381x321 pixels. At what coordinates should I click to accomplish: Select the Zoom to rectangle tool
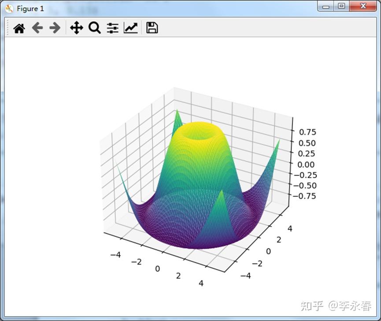[95, 28]
